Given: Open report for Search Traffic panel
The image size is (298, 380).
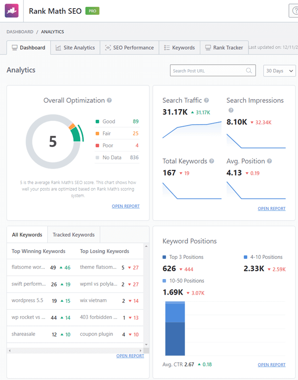Looking at the screenshot, I should pos(271,208).
